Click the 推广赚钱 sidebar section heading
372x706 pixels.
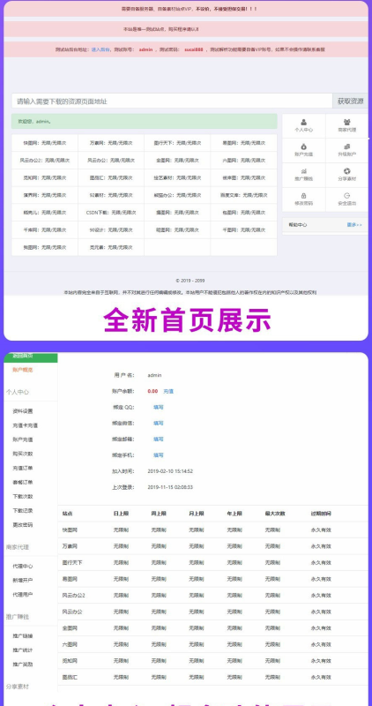(x=18, y=617)
